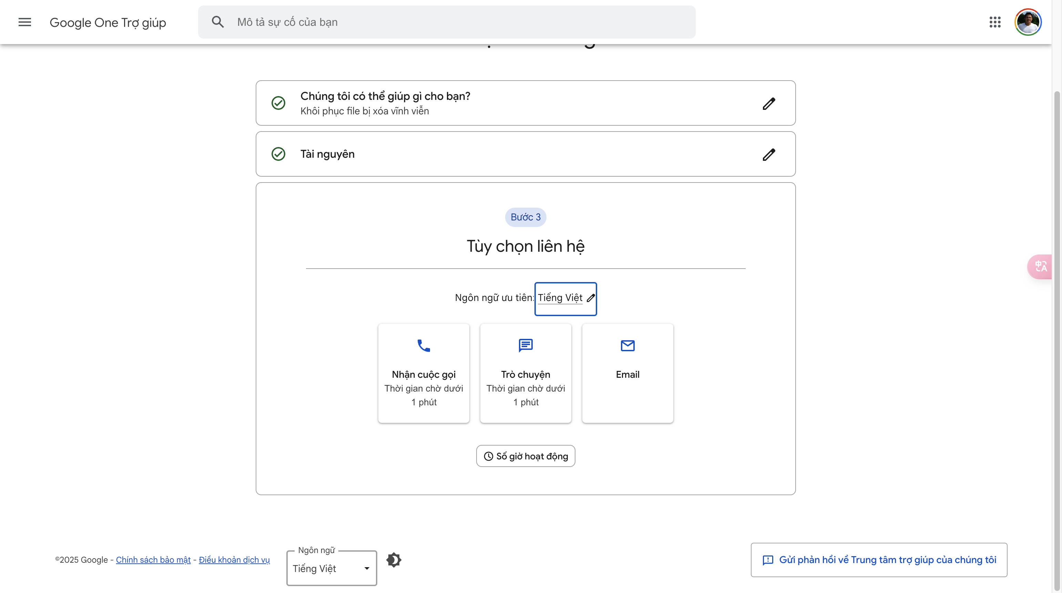Open the Google account avatar
This screenshot has width=1062, height=593.
pos(1028,22)
